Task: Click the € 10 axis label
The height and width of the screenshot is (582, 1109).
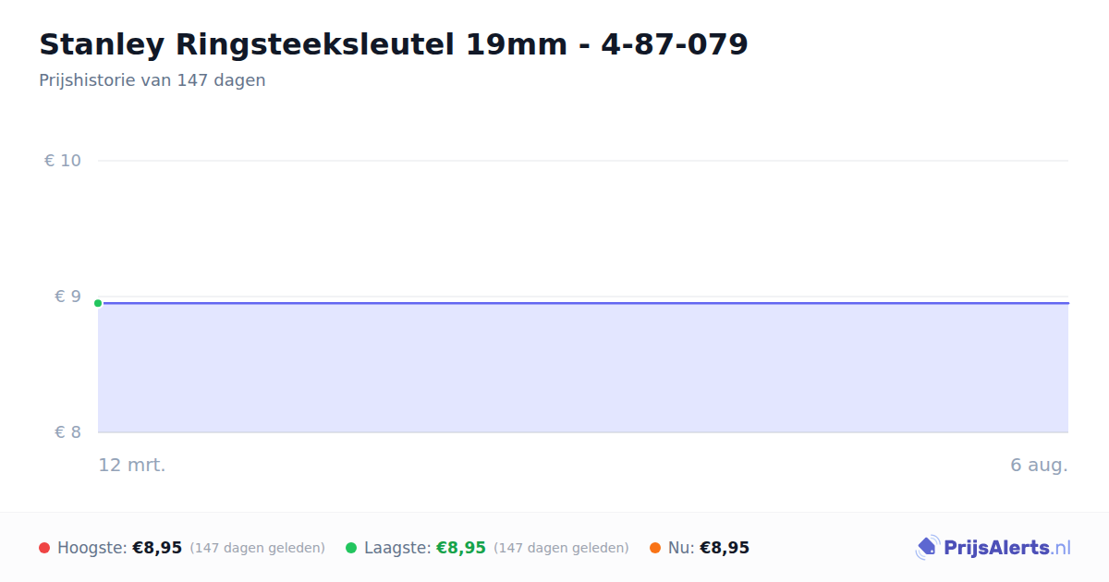Action: coord(63,161)
